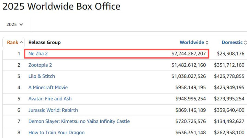
Task: Click the 2025 Worldwide Box Office heading
Action: (x=61, y=7)
